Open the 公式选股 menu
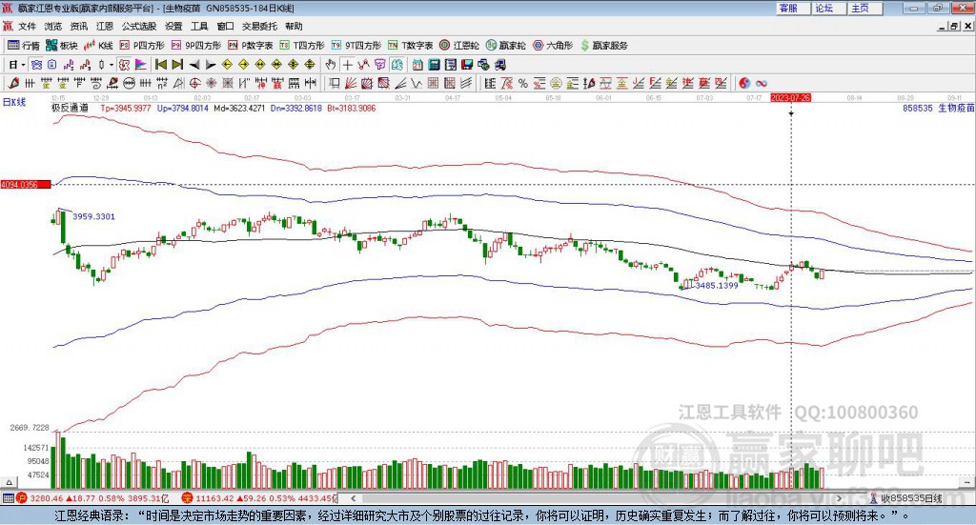This screenshot has height=525, width=976. click(139, 26)
